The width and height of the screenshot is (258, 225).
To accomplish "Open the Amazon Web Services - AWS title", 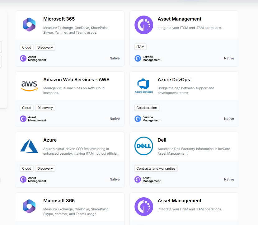I will click(76, 80).
